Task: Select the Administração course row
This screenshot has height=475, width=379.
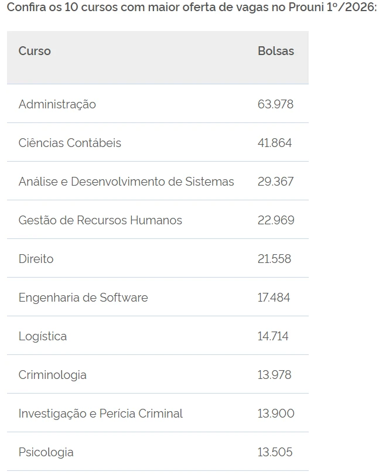Action: (57, 104)
